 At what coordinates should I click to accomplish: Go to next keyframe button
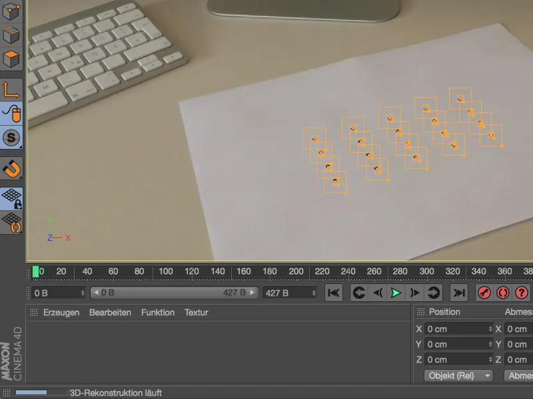(x=434, y=293)
